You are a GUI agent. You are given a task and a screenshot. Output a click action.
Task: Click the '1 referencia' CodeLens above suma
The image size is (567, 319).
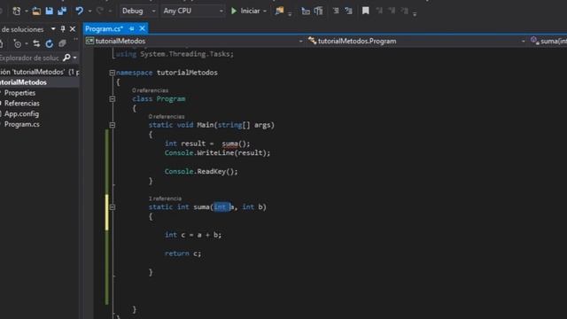[x=165, y=198]
